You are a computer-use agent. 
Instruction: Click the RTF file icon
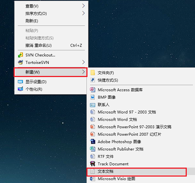tap(92, 156)
